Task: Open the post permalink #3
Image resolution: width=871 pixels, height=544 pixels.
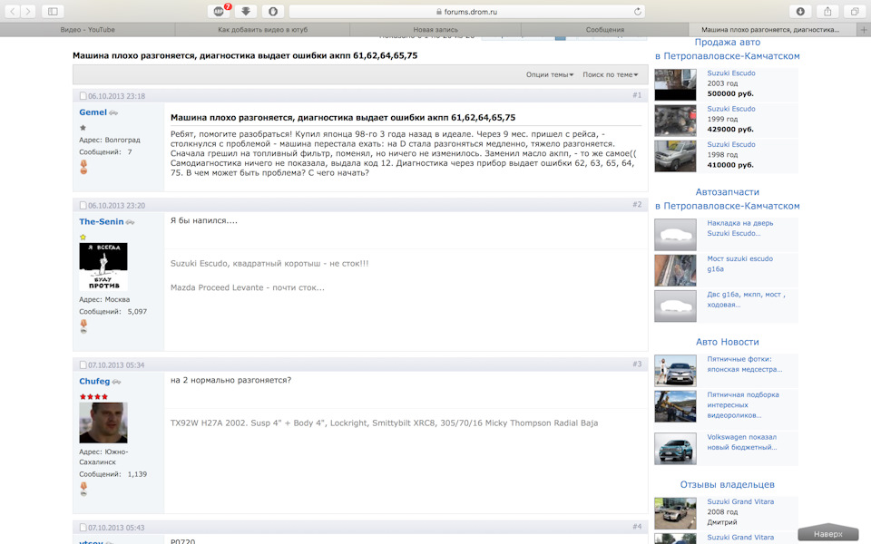Action: (637, 364)
